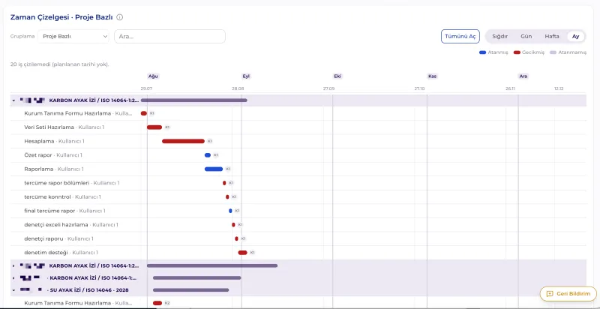Image resolution: width=600 pixels, height=309 pixels.
Task: Click the 28.08 date label
Action: point(238,88)
